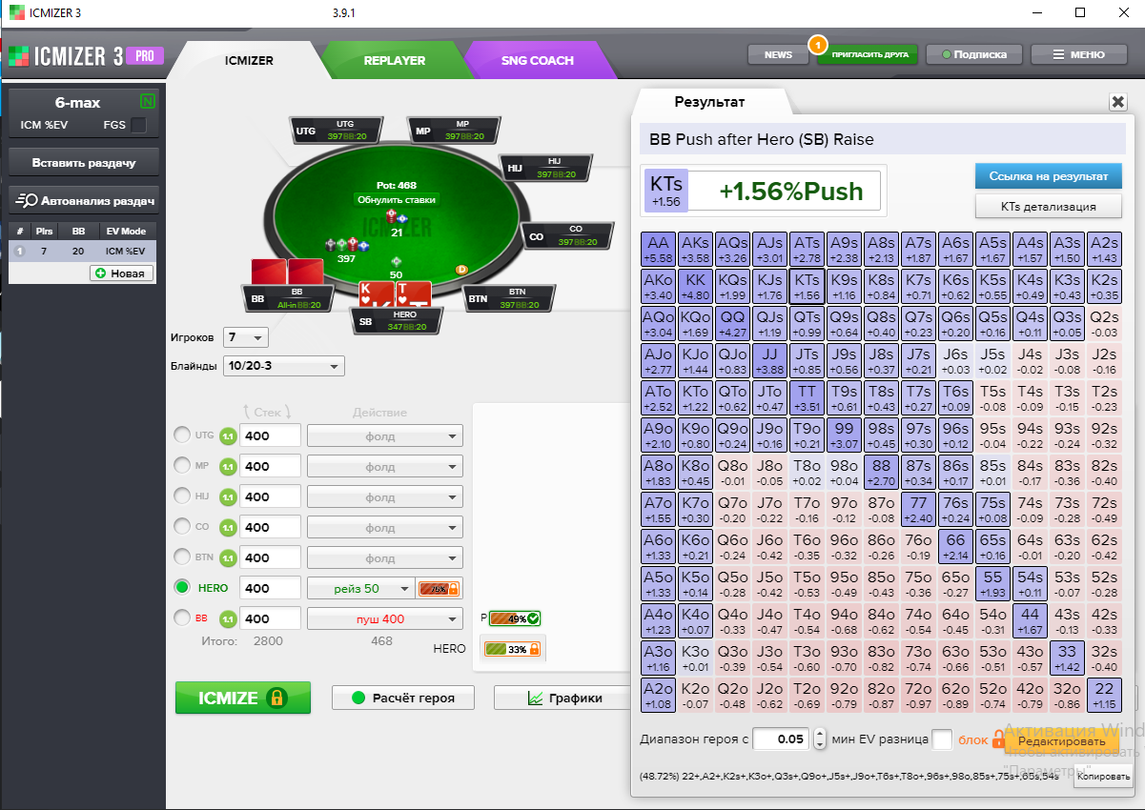Select the BB radio button
Screen dimensions: 1145x810
182,618
